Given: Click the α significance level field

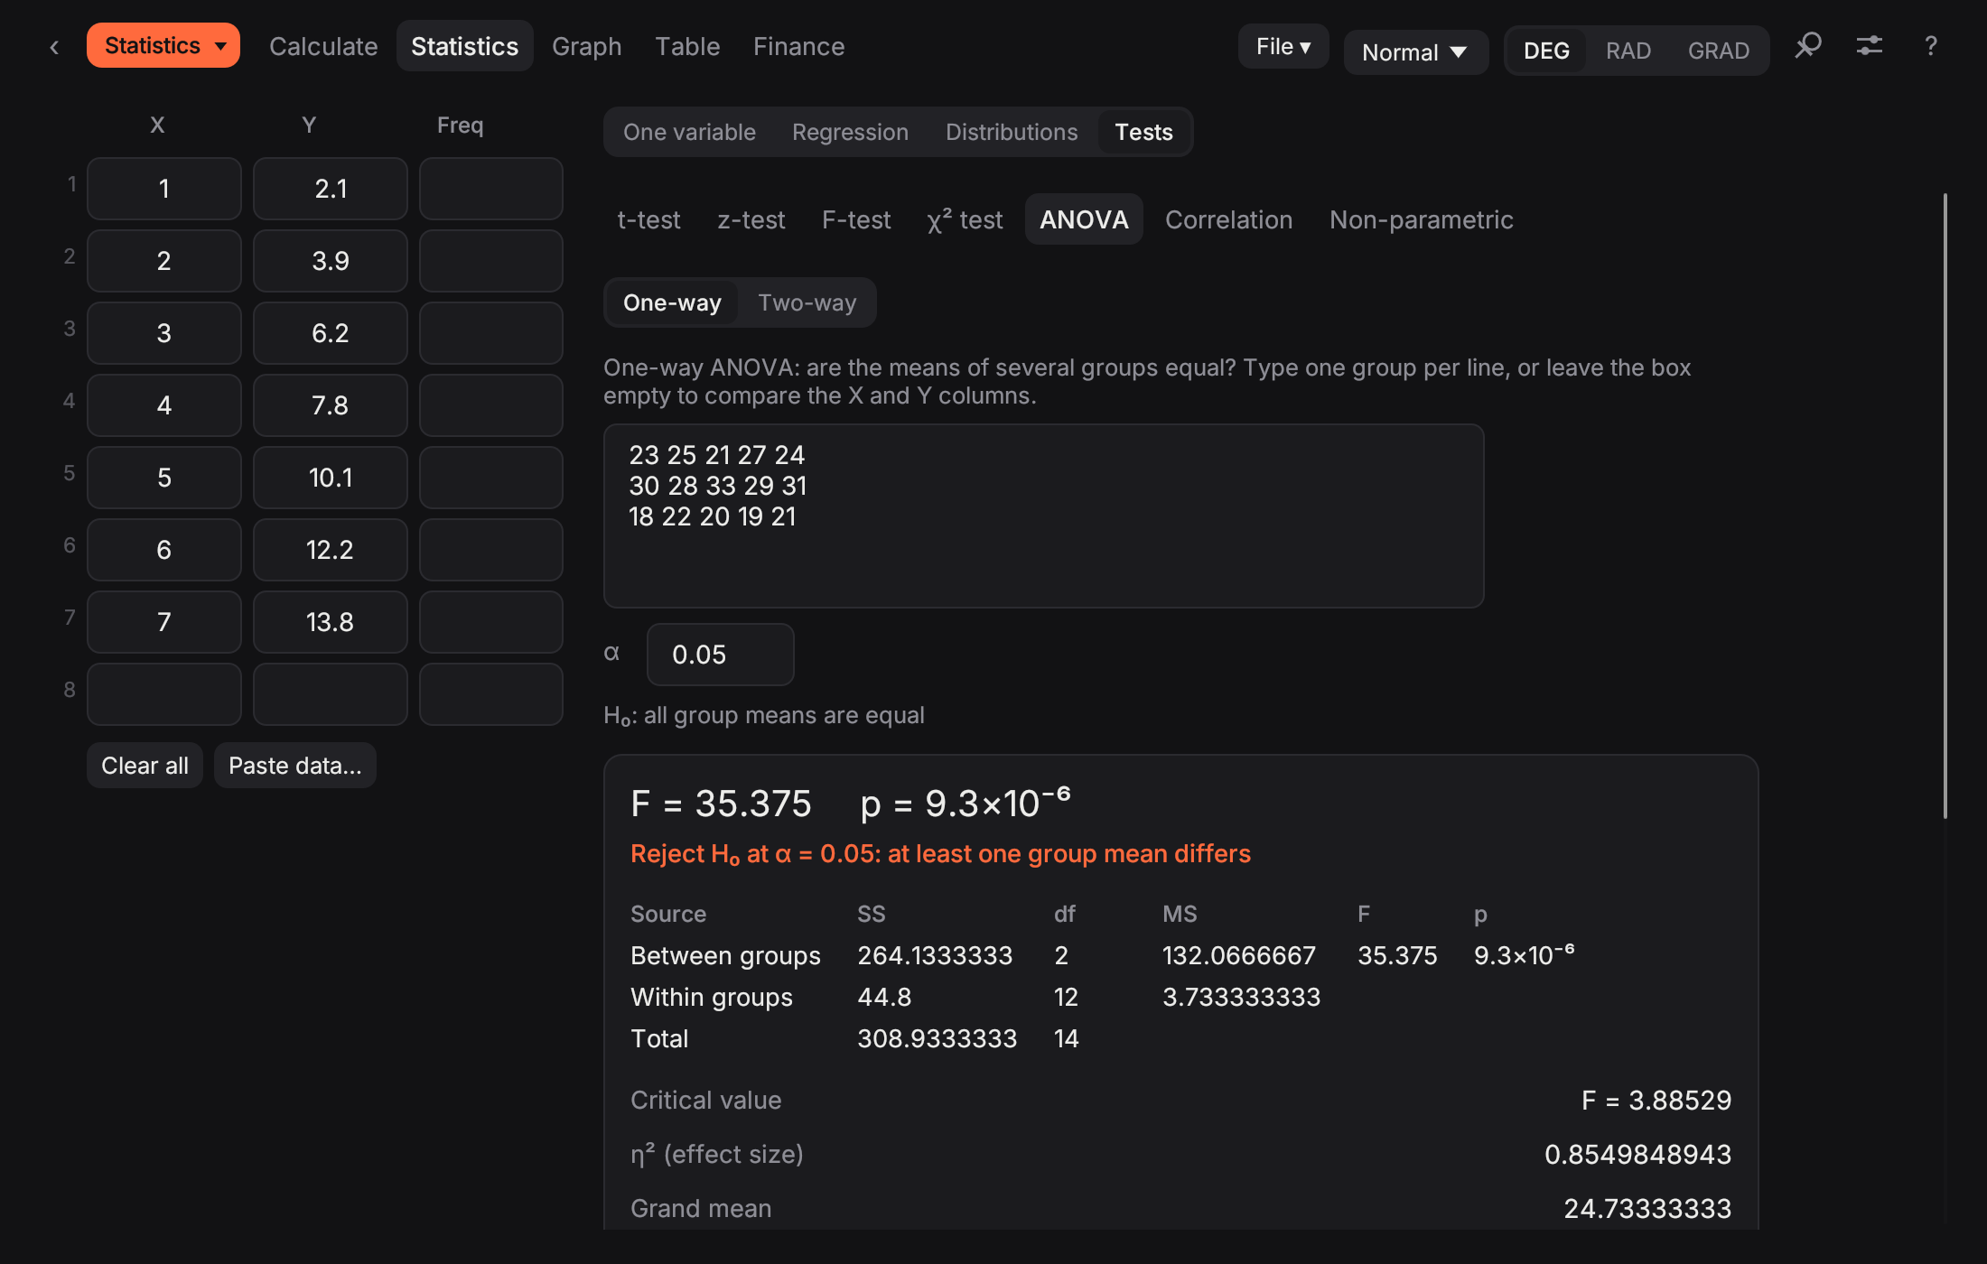Looking at the screenshot, I should point(720,655).
